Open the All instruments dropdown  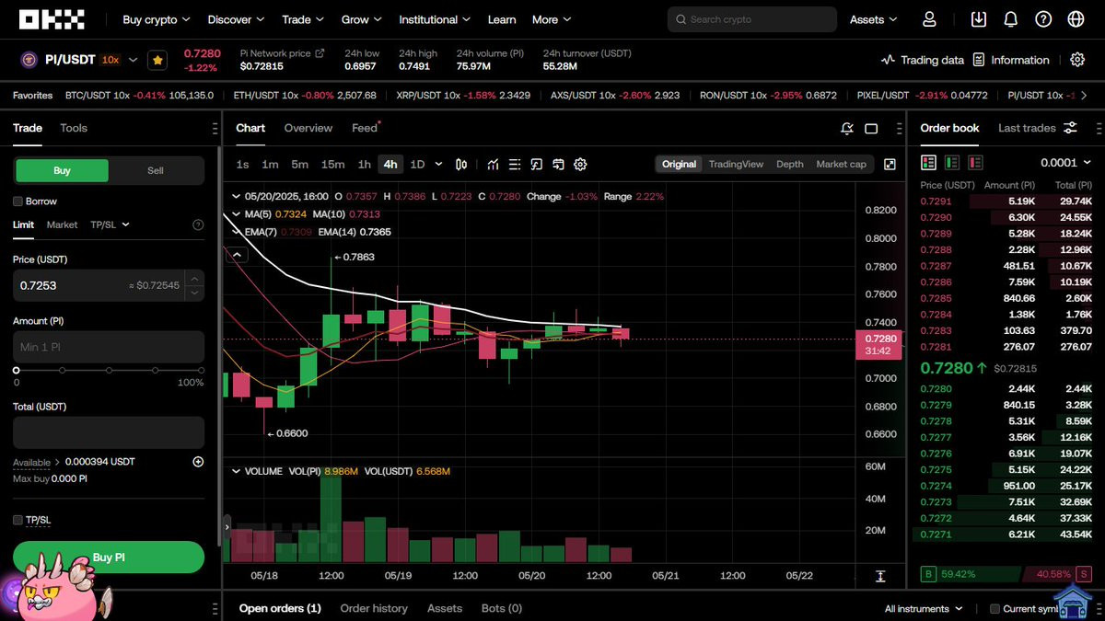coord(924,609)
